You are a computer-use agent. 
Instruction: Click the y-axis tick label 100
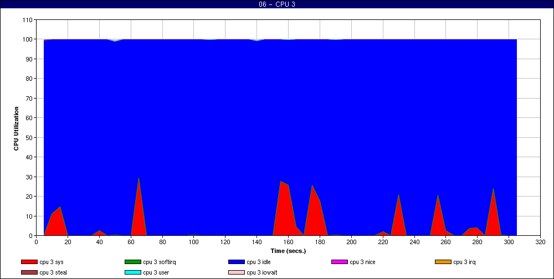(x=28, y=39)
